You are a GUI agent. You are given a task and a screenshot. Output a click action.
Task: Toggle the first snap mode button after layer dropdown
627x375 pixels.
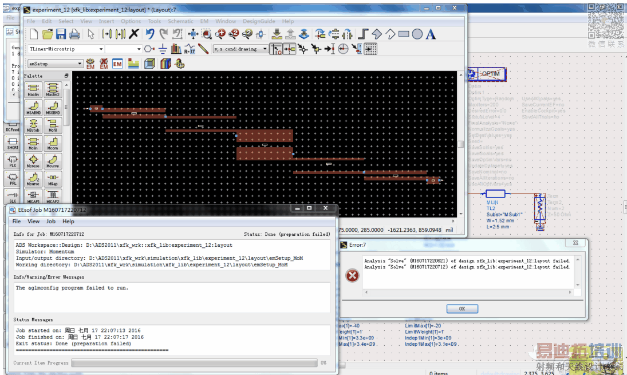pyautogui.click(x=276, y=49)
